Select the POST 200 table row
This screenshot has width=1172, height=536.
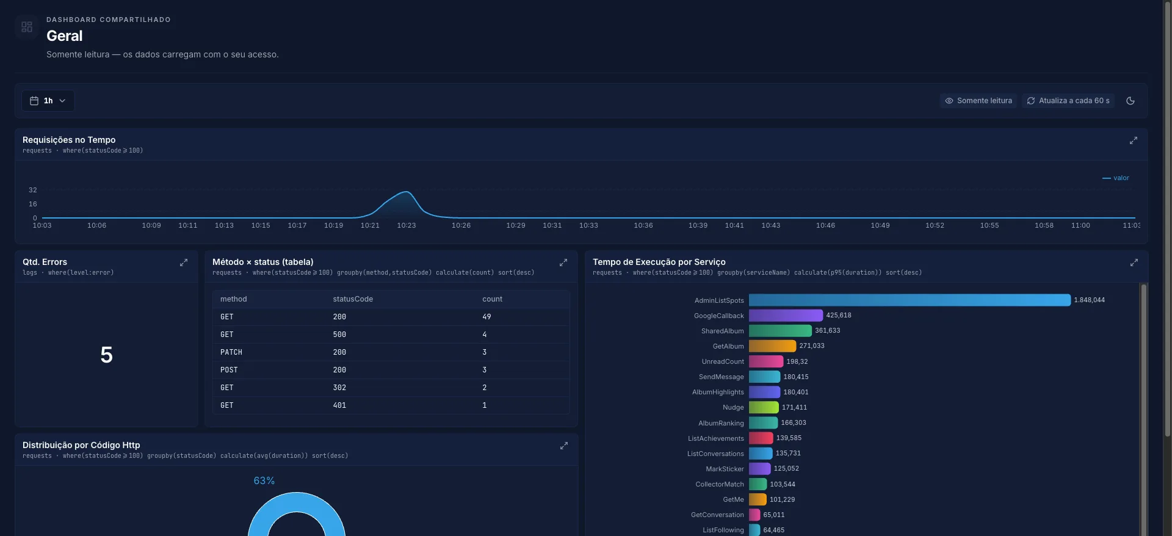391,370
